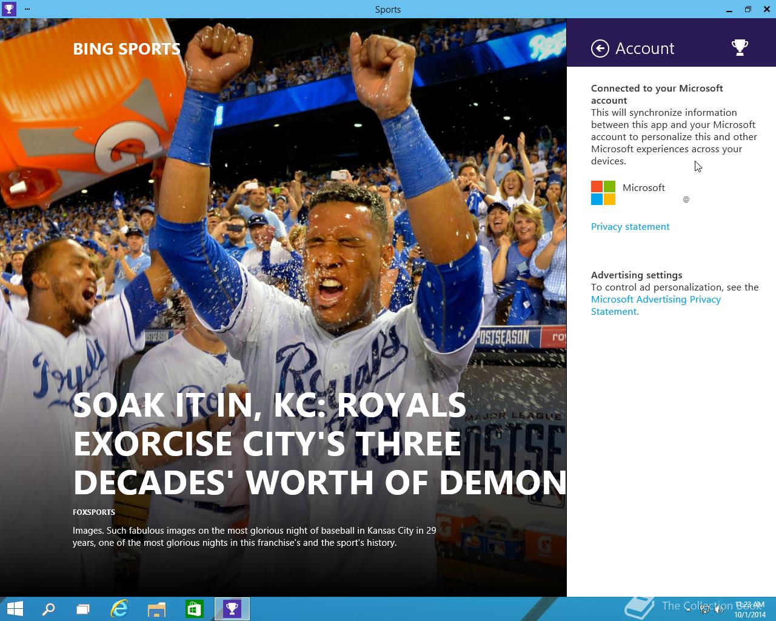Close the Sports window
The width and height of the screenshot is (776, 621).
766,9
